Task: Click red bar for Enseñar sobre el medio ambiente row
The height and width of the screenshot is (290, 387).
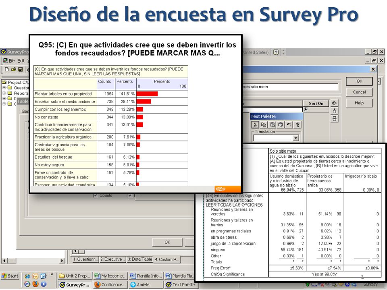Action: [x=144, y=101]
